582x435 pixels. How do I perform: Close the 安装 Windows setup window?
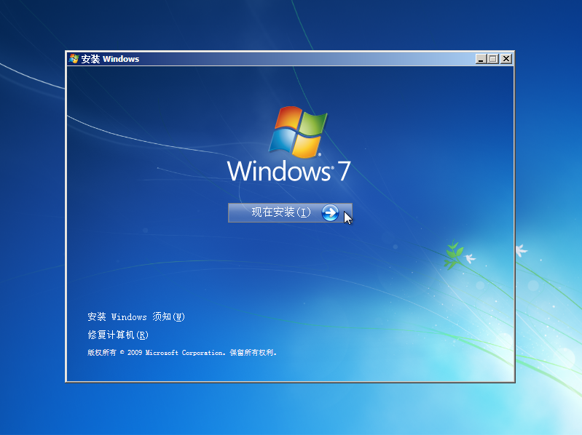tap(506, 59)
